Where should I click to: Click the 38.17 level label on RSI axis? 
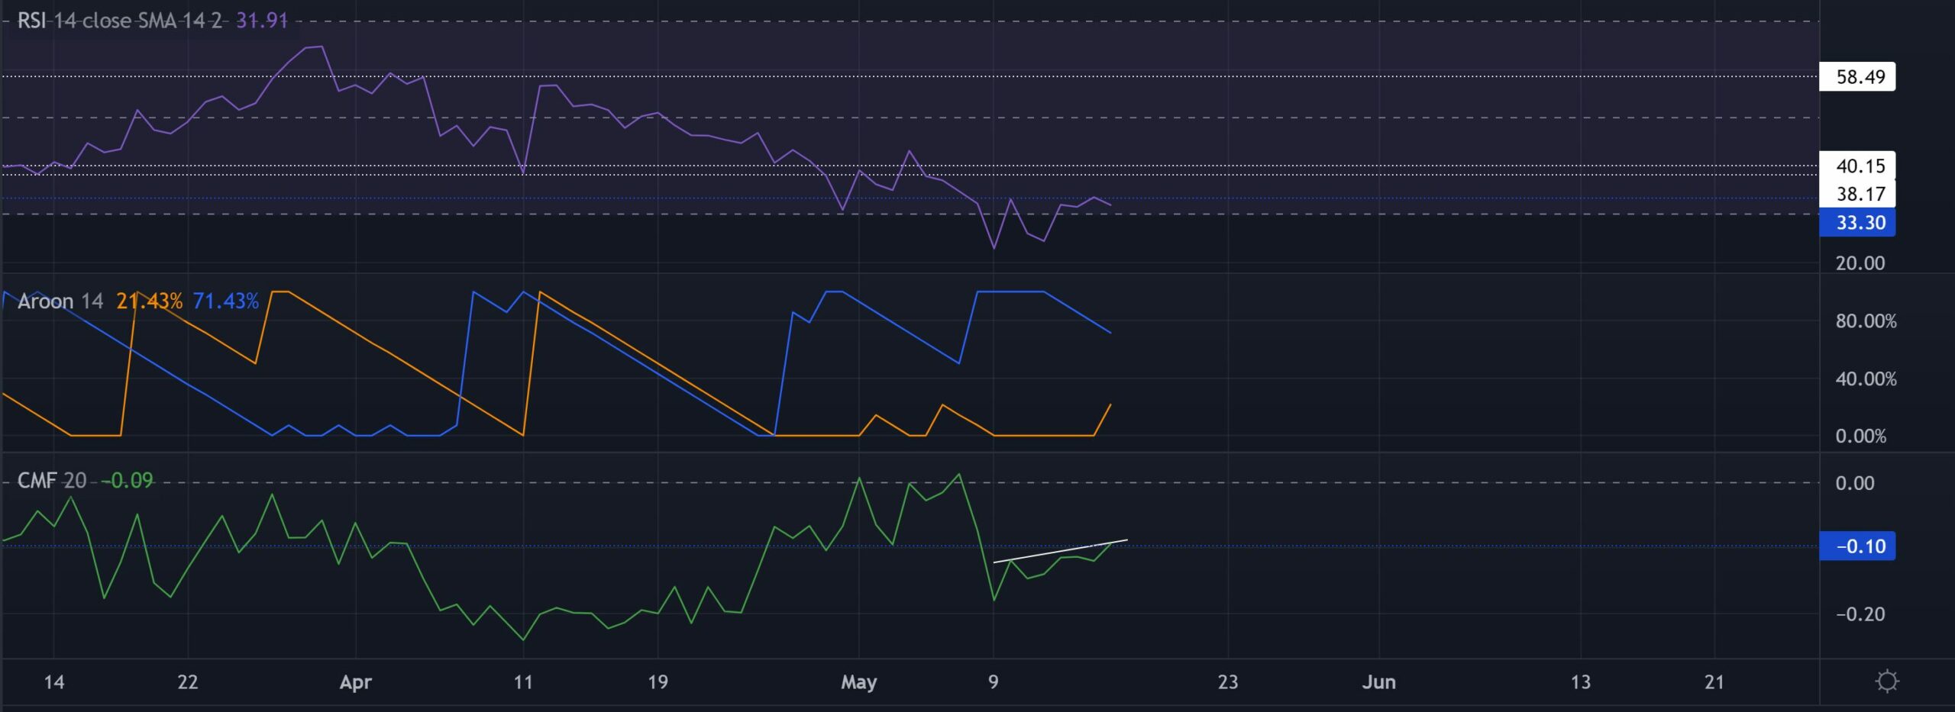[1860, 194]
